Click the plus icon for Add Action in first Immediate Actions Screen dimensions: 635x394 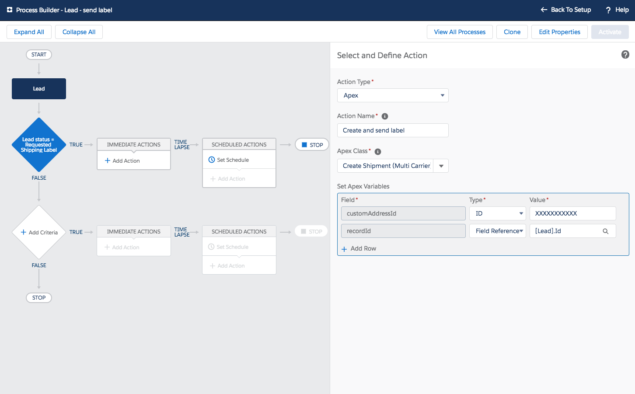tap(108, 160)
